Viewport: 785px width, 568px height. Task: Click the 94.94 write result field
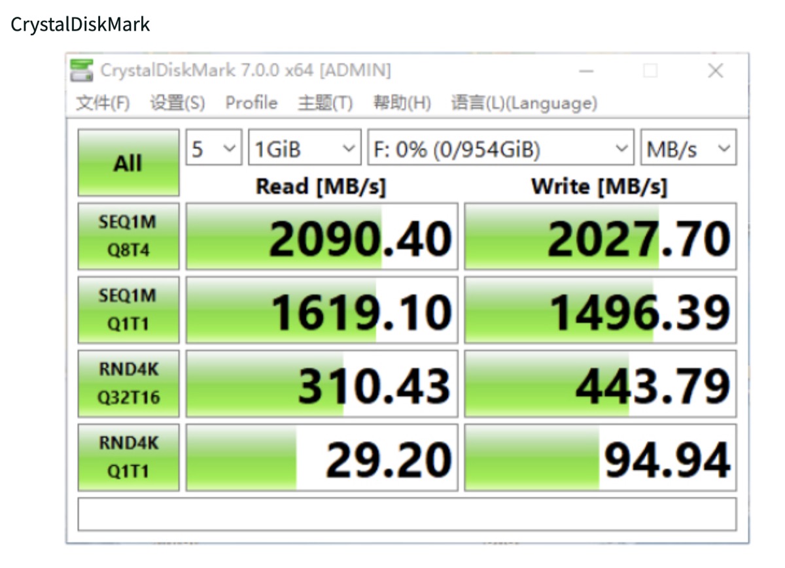click(x=600, y=458)
